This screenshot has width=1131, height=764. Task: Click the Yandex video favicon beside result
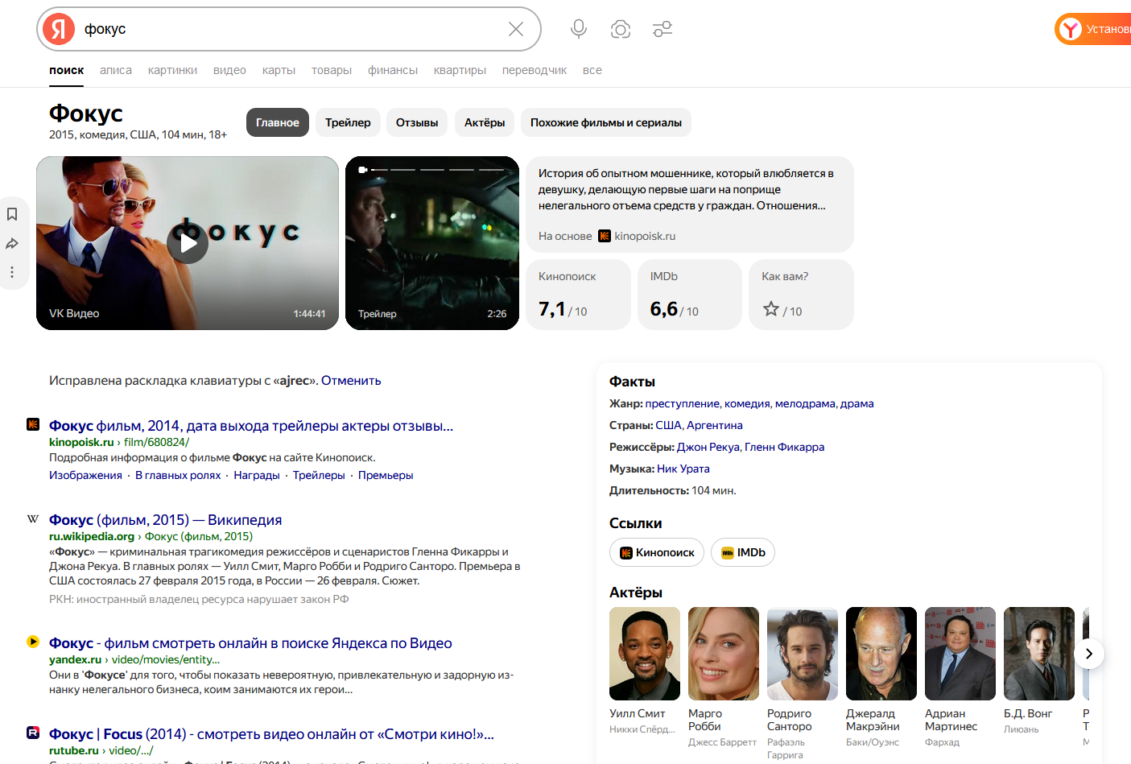33,642
